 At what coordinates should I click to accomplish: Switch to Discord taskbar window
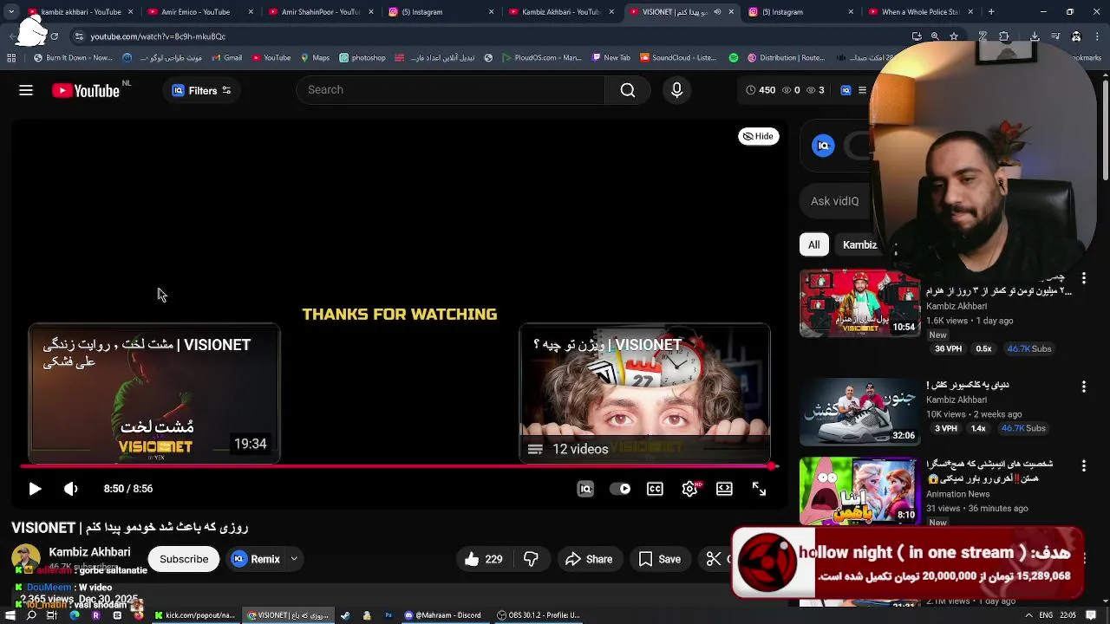(x=441, y=615)
